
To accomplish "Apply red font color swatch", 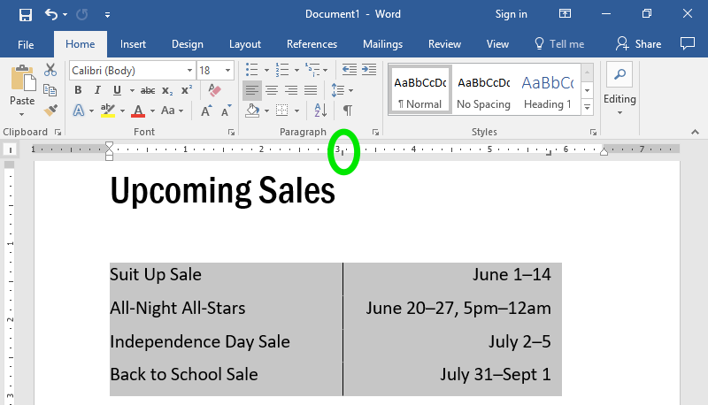I will tap(138, 111).
